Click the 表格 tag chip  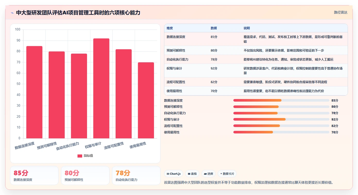point(192,174)
